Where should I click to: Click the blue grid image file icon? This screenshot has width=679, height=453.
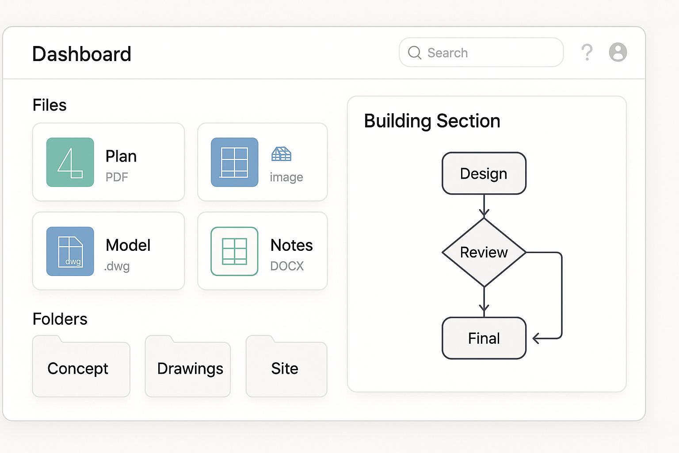pos(235,162)
